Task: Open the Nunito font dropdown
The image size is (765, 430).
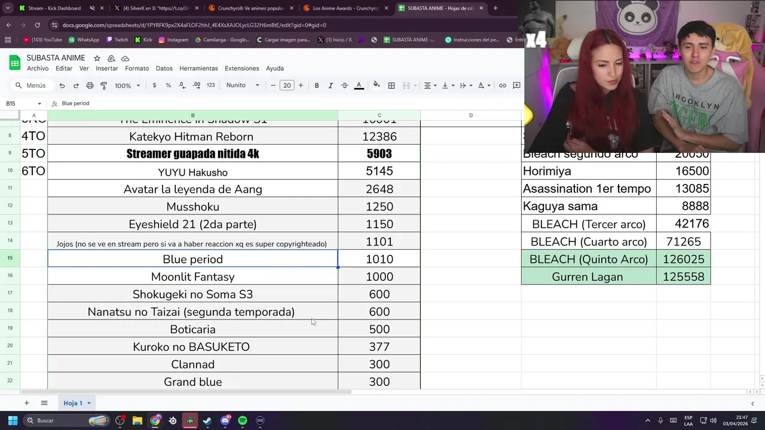Action: pyautogui.click(x=243, y=85)
